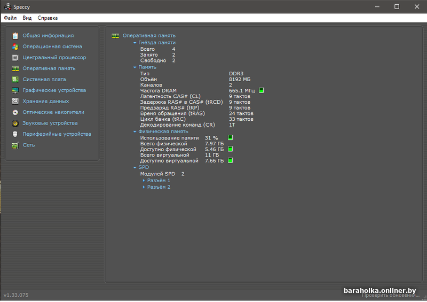Go to Общая информация section

click(x=48, y=36)
